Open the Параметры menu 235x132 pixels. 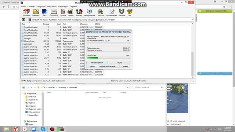[x=63, y=7]
